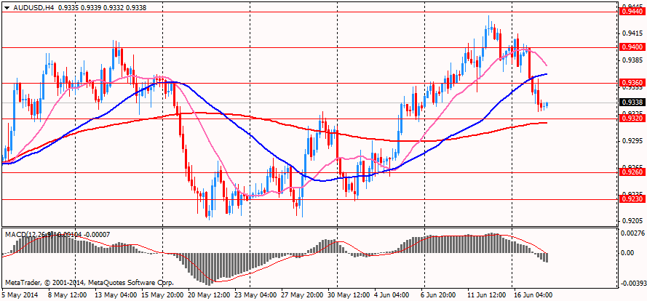Viewport: 647px width, 301px height.
Task: Click the MACD(12,26,9) indicator label
Action: pyautogui.click(x=28, y=234)
